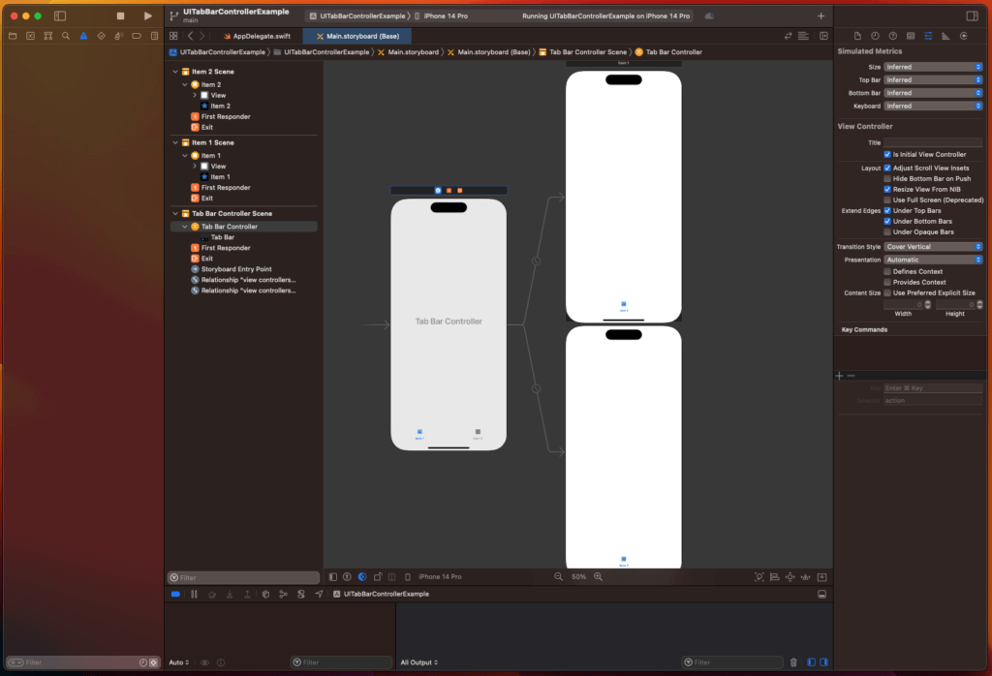Open the Find navigator magnifier icon
The height and width of the screenshot is (676, 992).
click(65, 36)
